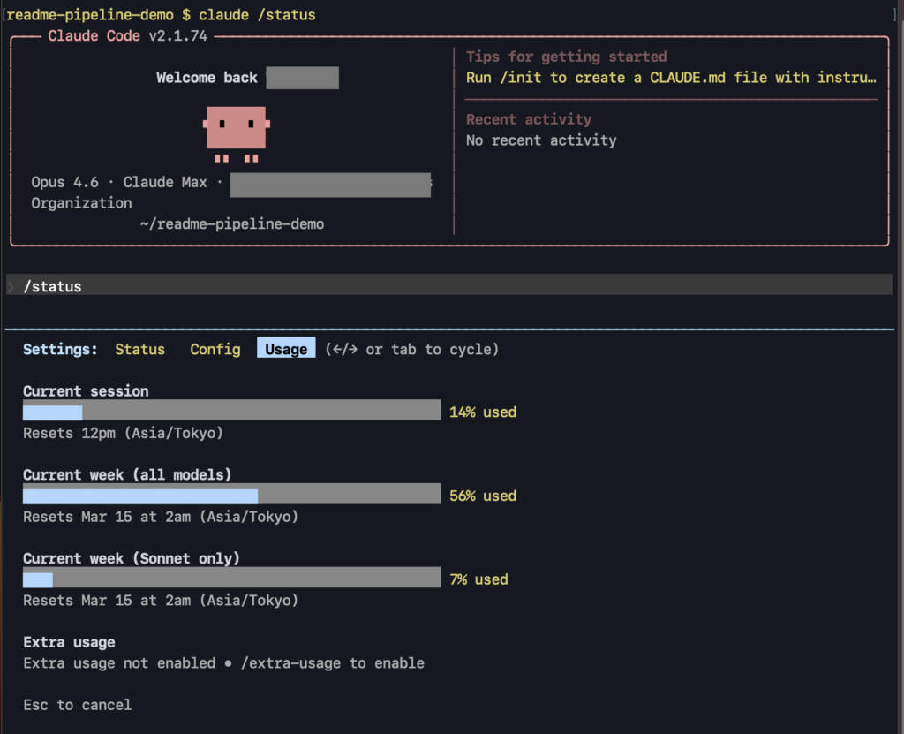The height and width of the screenshot is (734, 904).
Task: Click the ~/readme-pipeline-demo path in welcome box
Action: [x=231, y=224]
